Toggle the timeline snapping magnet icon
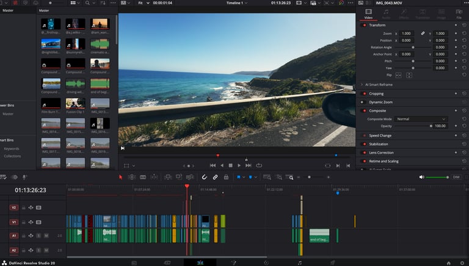Screen dimensions: 469x266 [204, 177]
